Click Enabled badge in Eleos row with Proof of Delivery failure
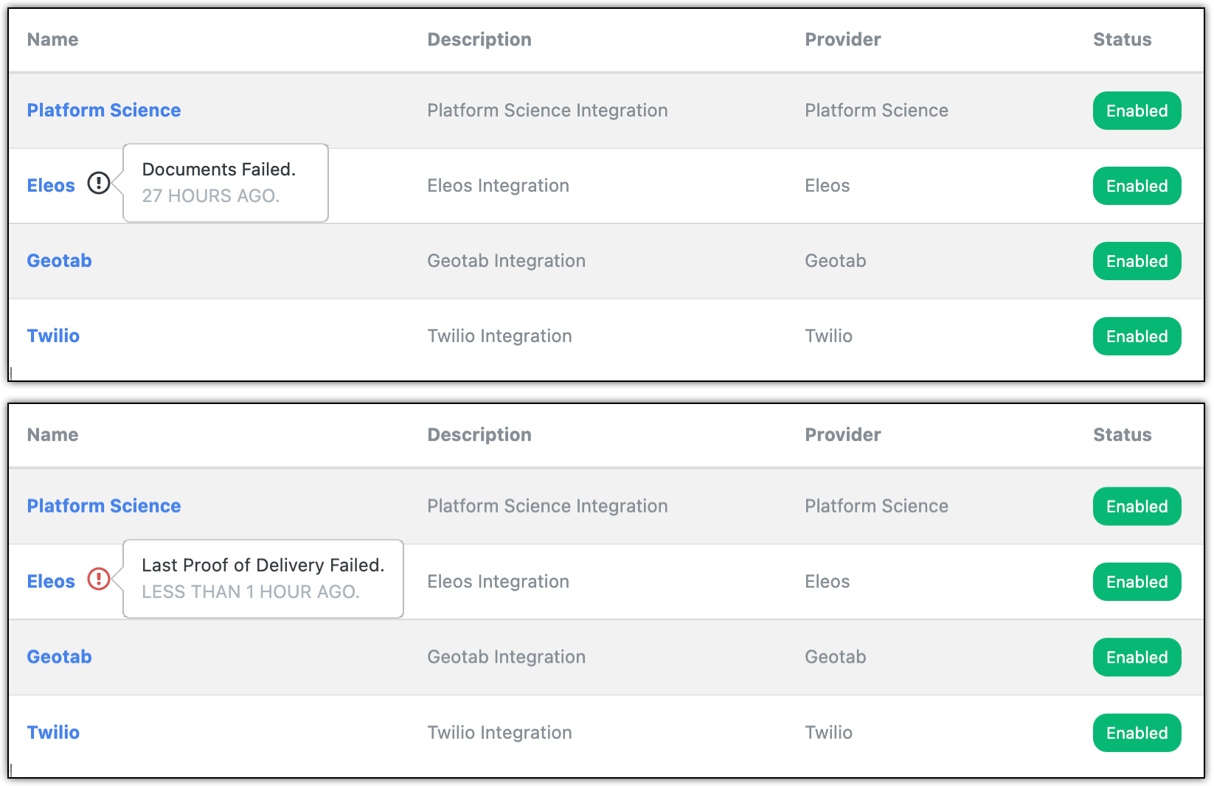1214x786 pixels. click(1137, 582)
